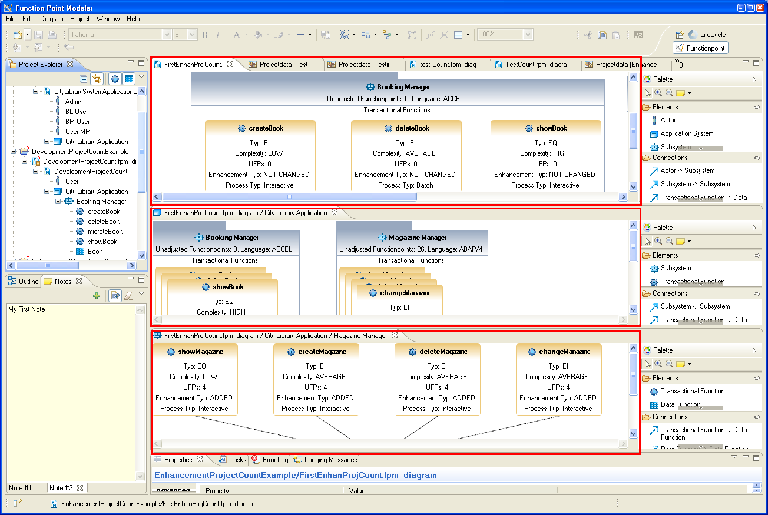The height and width of the screenshot is (515, 768).
Task: Select the changeManazine box in bottom diagram
Action: 559,379
